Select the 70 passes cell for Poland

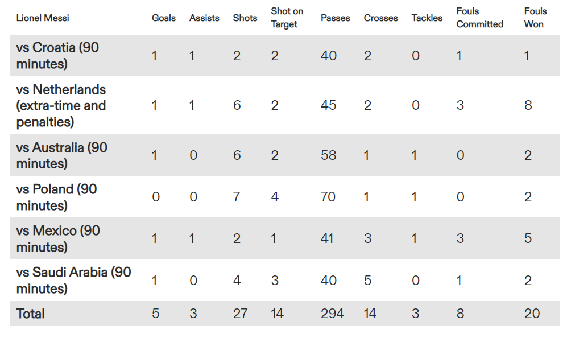[328, 197]
